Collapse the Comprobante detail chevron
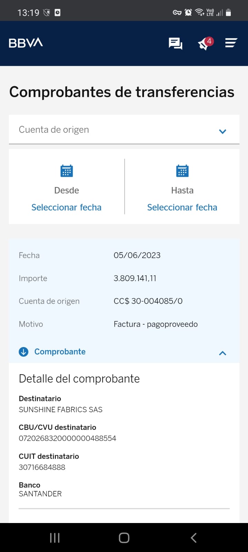 pos(223,353)
